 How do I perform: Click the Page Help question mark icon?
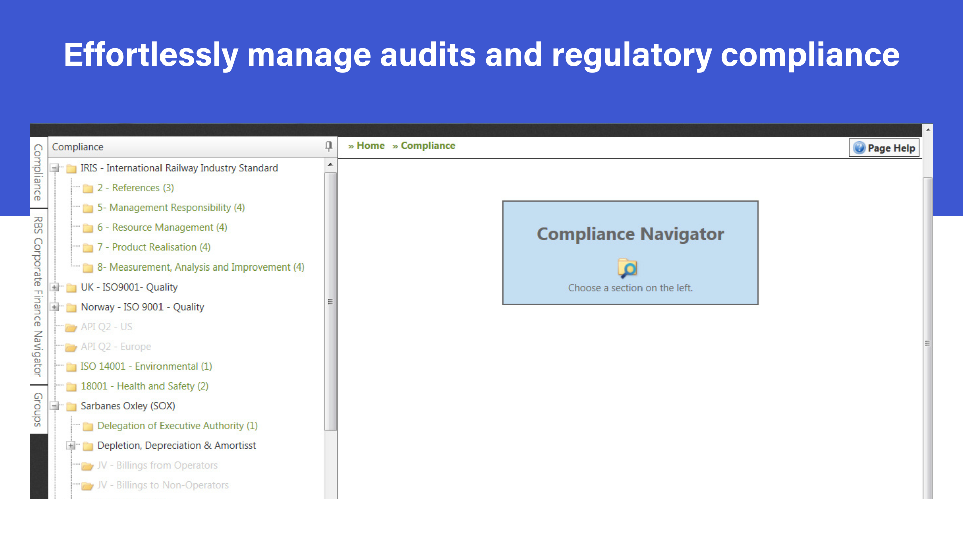point(859,148)
